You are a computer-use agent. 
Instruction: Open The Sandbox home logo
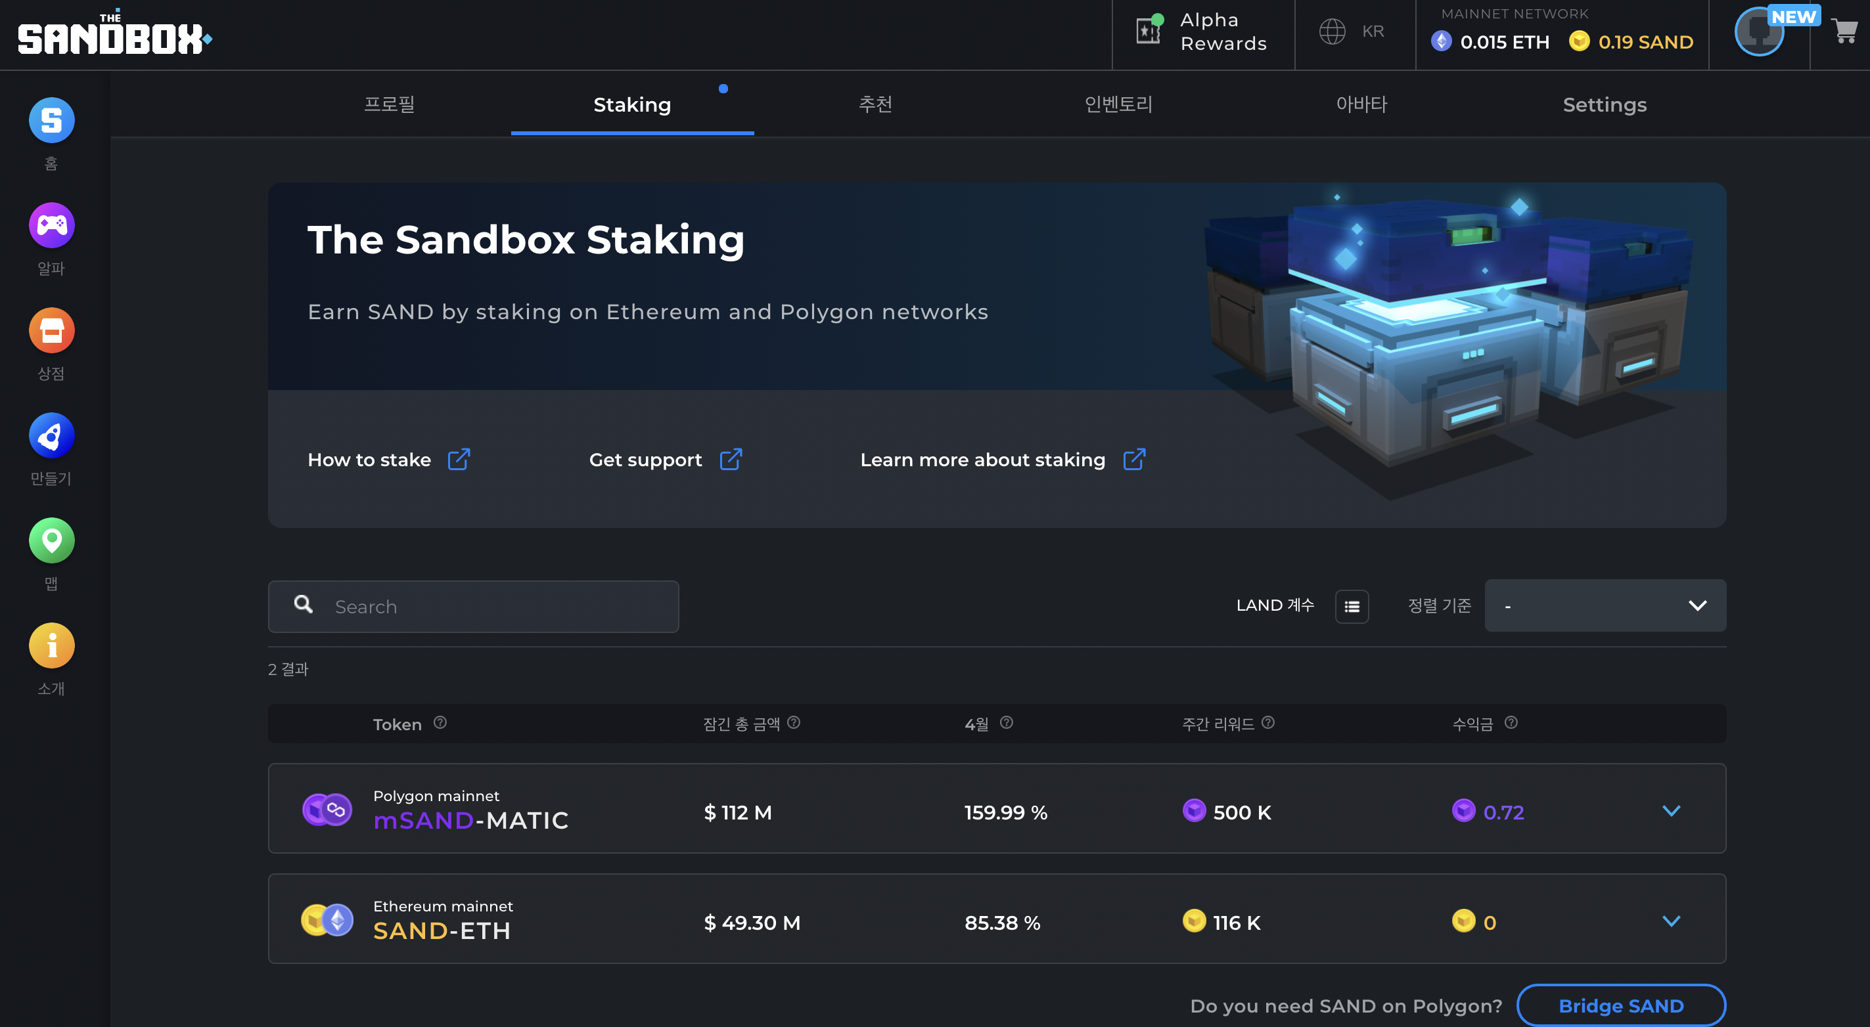[115, 33]
